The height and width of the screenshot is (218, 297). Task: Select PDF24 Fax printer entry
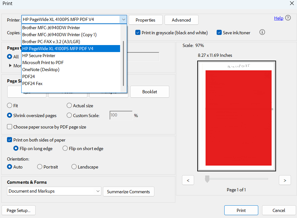tap(71, 84)
